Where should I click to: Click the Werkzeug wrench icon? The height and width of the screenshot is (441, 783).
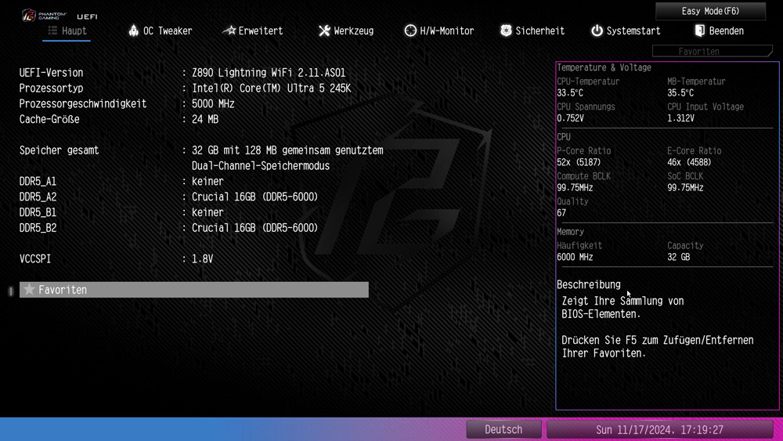point(324,31)
